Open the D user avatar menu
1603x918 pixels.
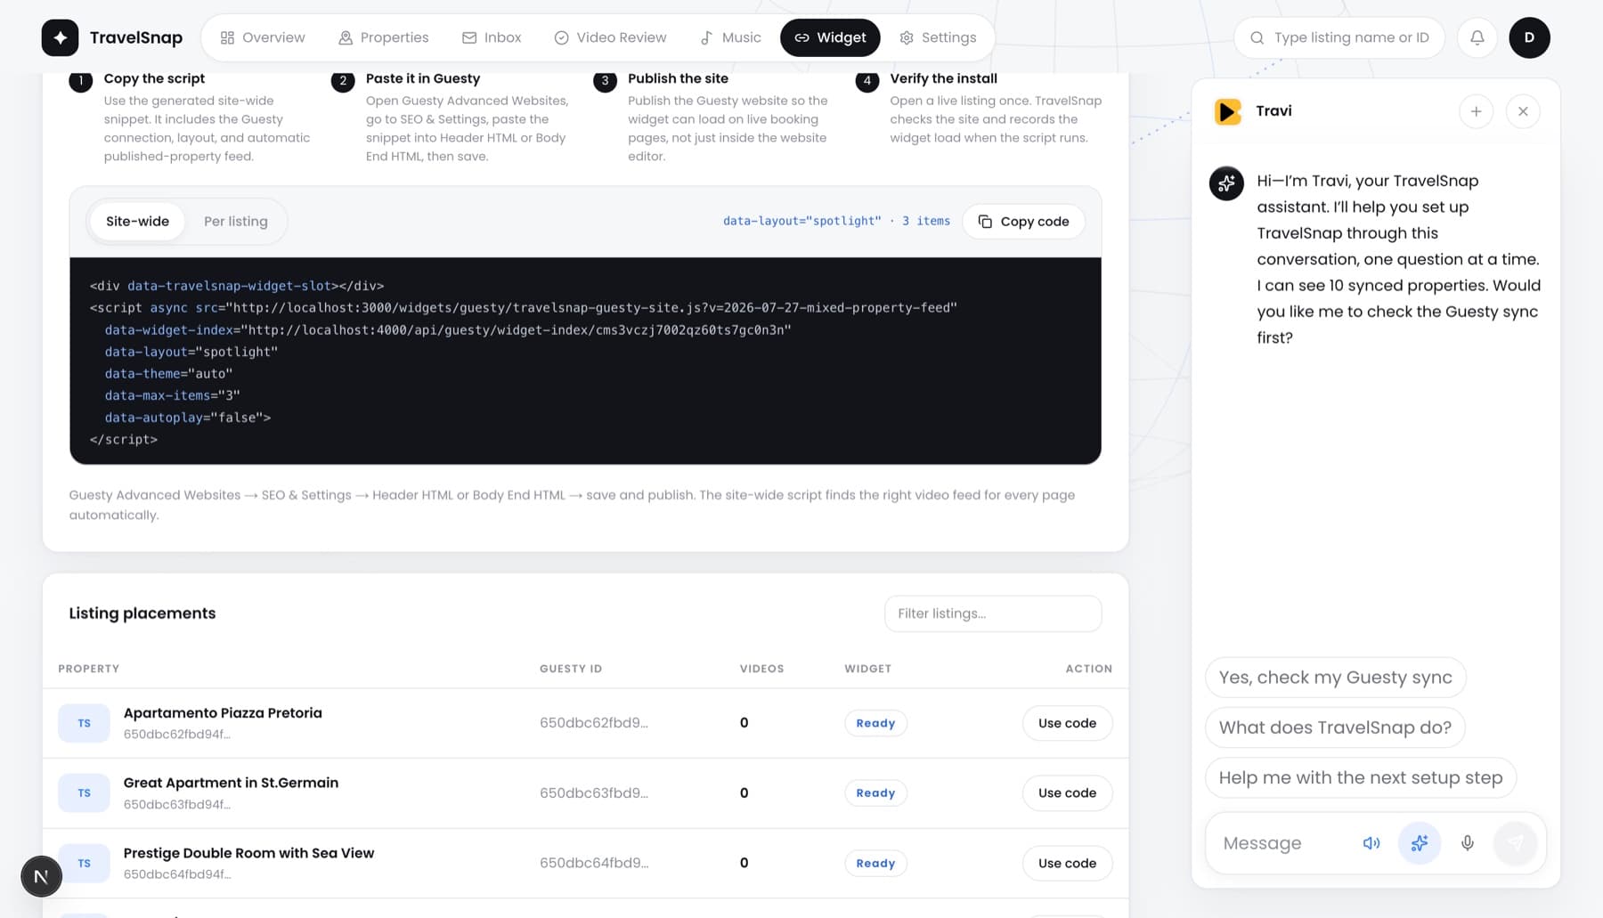coord(1529,37)
